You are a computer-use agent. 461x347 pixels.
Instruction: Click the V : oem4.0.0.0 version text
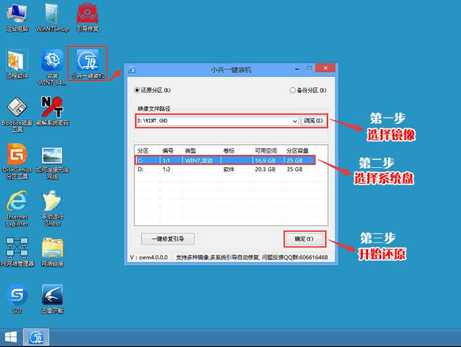click(x=149, y=257)
